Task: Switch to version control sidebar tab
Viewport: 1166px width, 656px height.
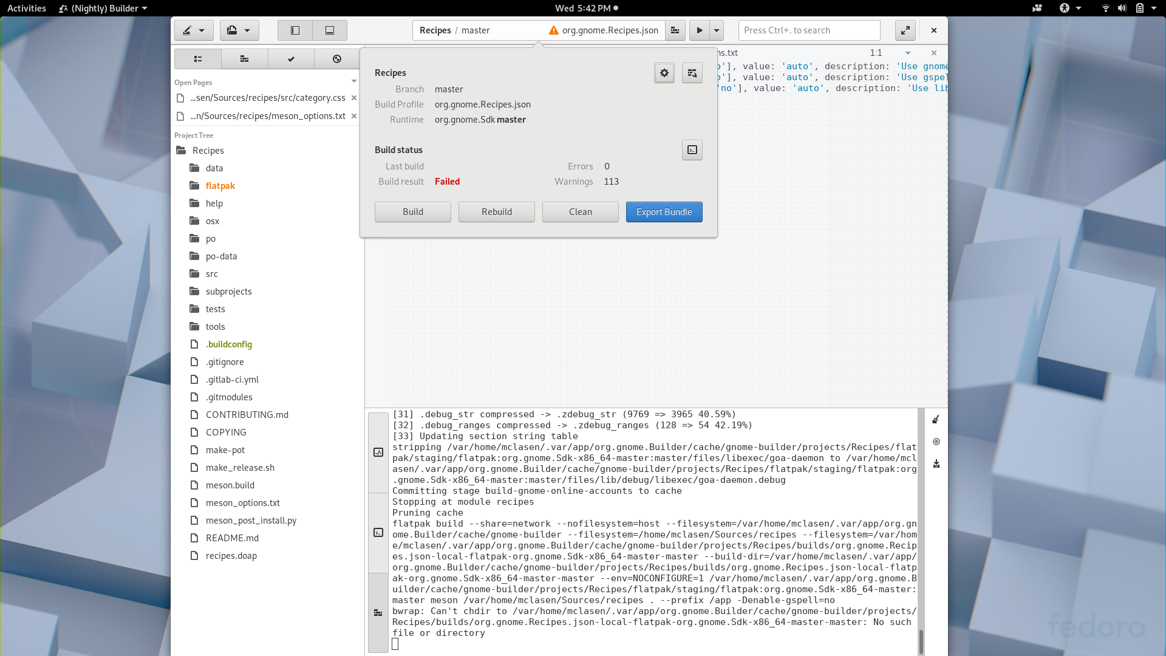Action: coord(337,59)
